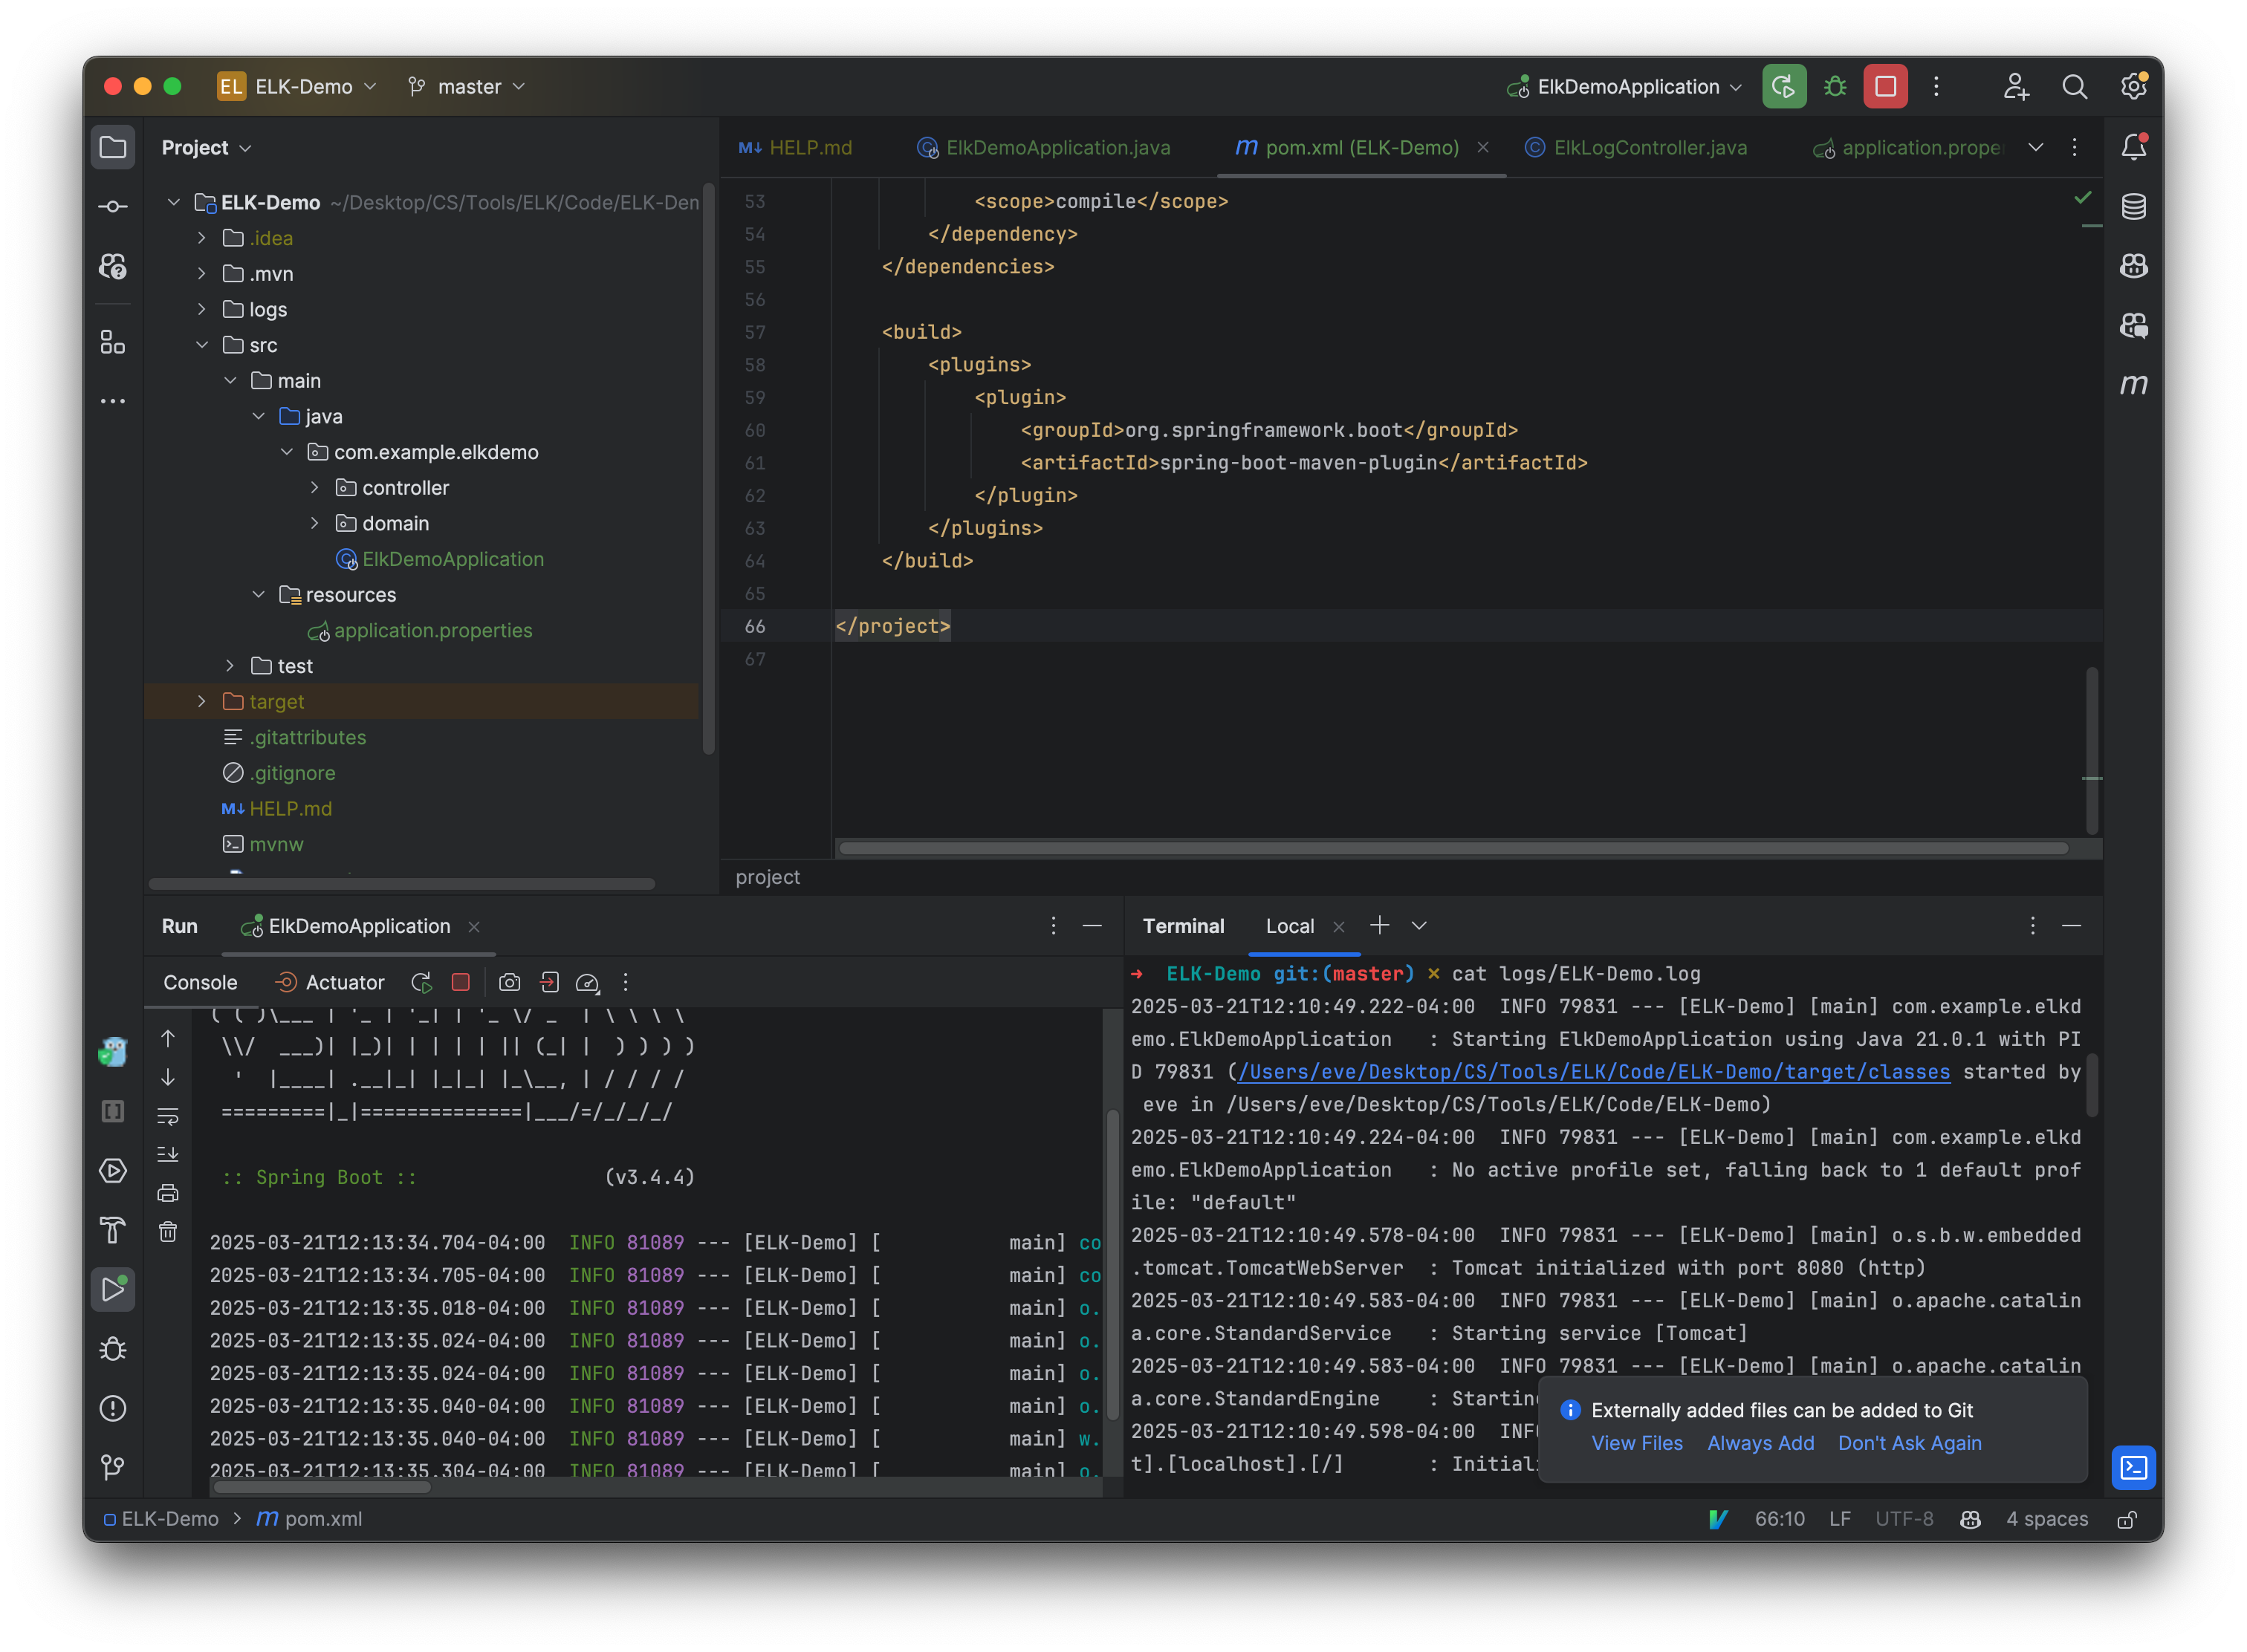Open the master branch dropdown
The image size is (2247, 1652).
pyautogui.click(x=466, y=86)
